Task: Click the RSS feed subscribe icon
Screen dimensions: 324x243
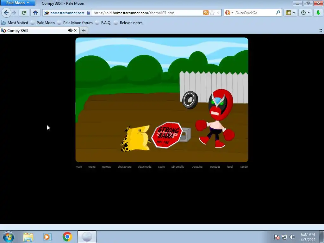Action: tap(206, 13)
